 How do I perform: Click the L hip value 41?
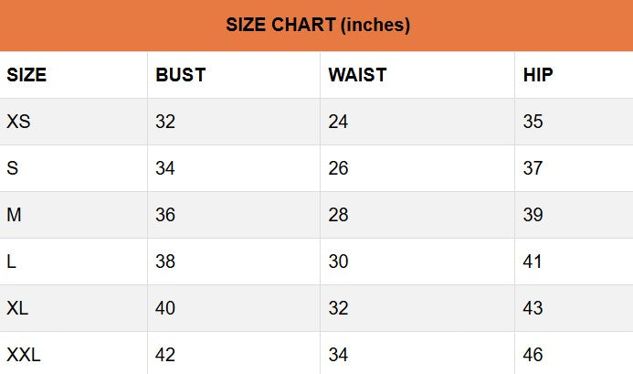click(x=533, y=262)
